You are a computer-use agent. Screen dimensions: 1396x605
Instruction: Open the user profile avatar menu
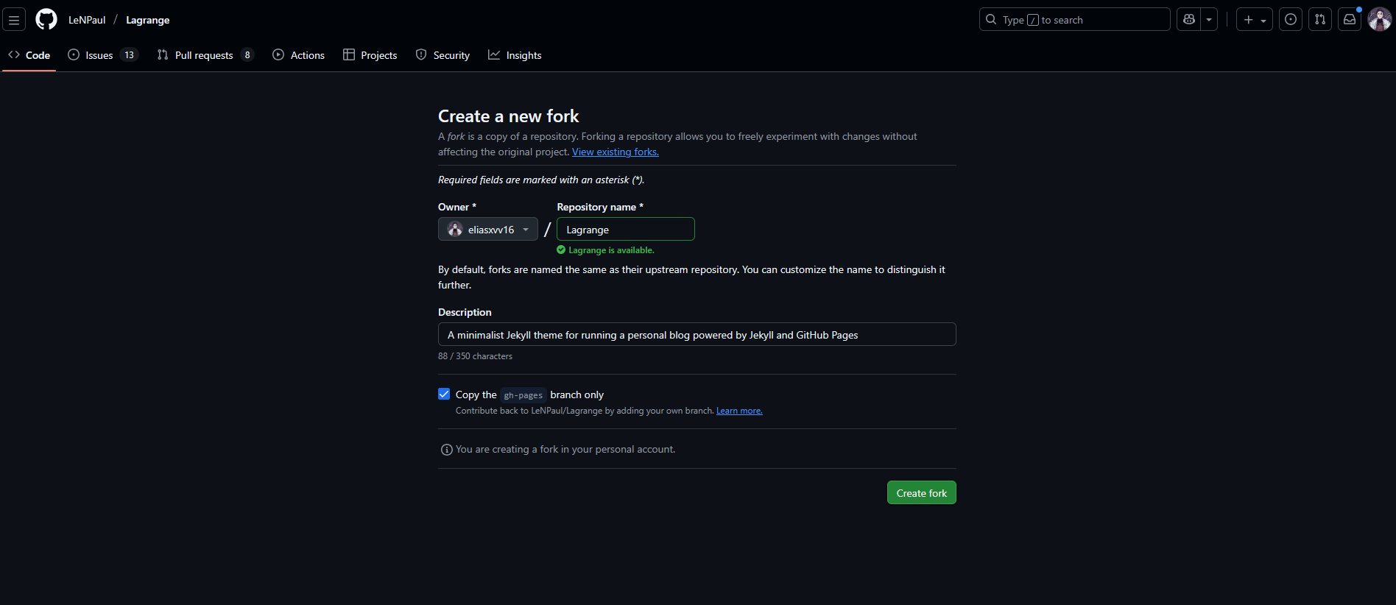[x=1379, y=20]
